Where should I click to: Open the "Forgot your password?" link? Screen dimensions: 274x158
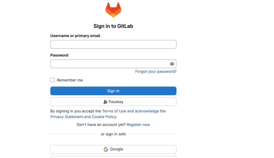[x=156, y=72]
